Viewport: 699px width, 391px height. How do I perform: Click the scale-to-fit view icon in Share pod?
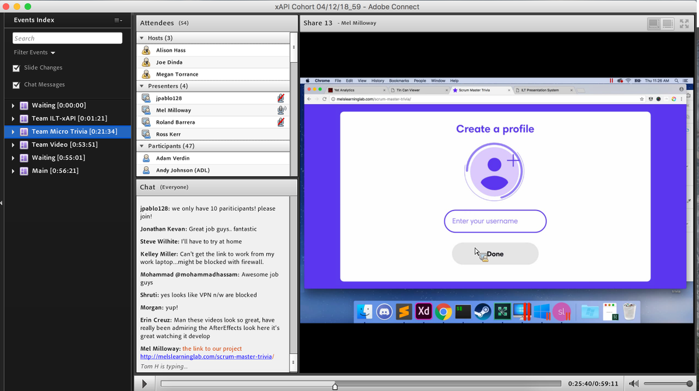pyautogui.click(x=654, y=23)
